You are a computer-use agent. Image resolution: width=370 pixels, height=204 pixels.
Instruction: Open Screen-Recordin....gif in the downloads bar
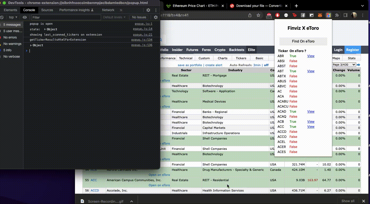(106, 201)
